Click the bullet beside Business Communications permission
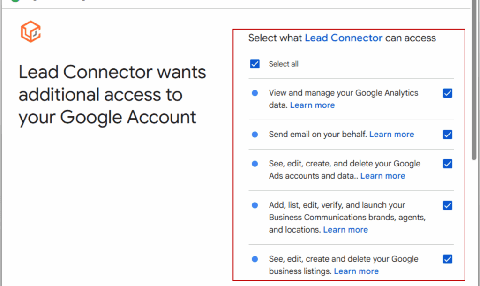Screen dimensions: 480x286 coord(255,205)
